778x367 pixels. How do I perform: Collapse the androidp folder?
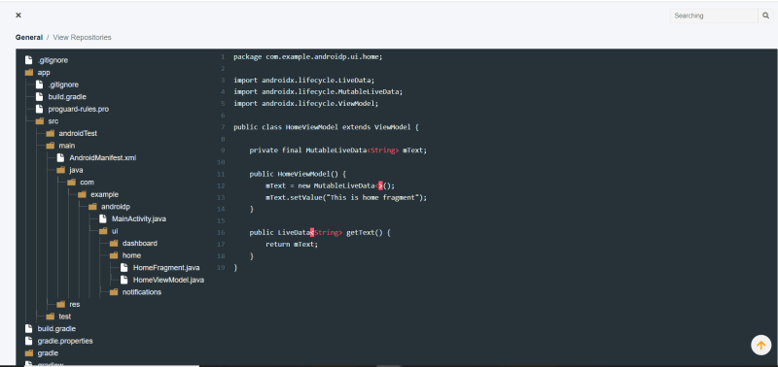pyautogui.click(x=115, y=207)
